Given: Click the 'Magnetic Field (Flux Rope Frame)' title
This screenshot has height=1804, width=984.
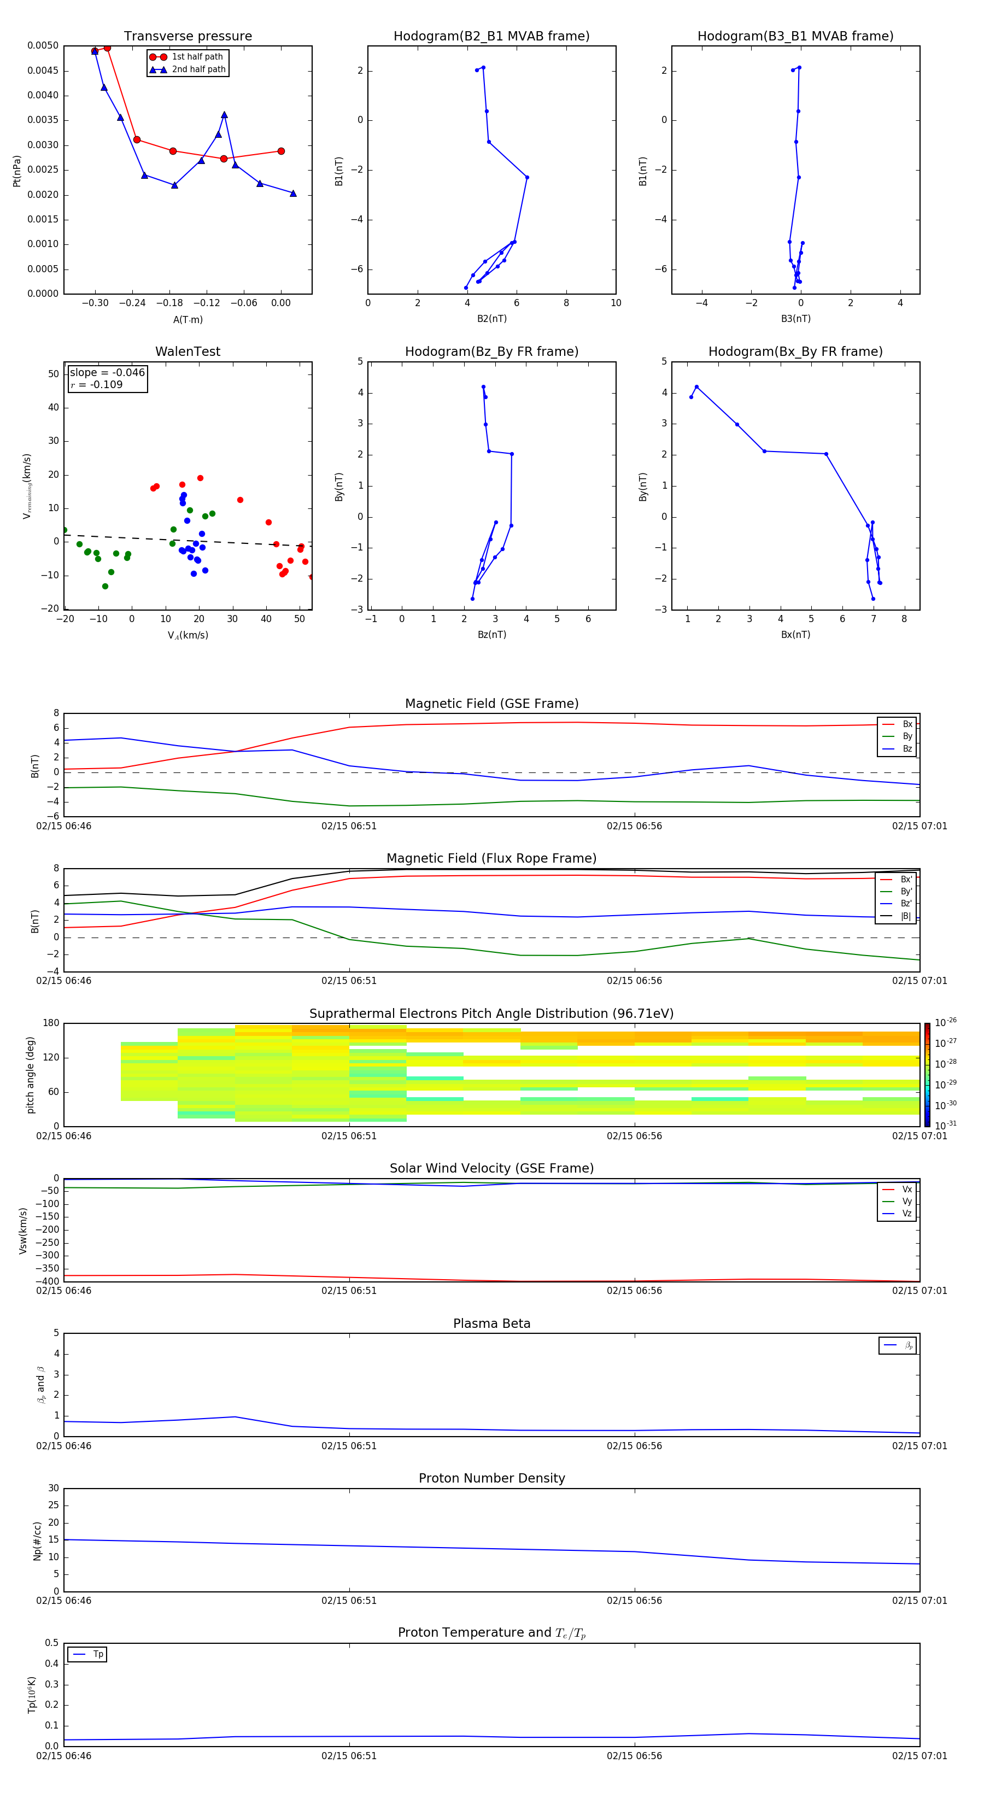Looking at the screenshot, I should (x=491, y=859).
